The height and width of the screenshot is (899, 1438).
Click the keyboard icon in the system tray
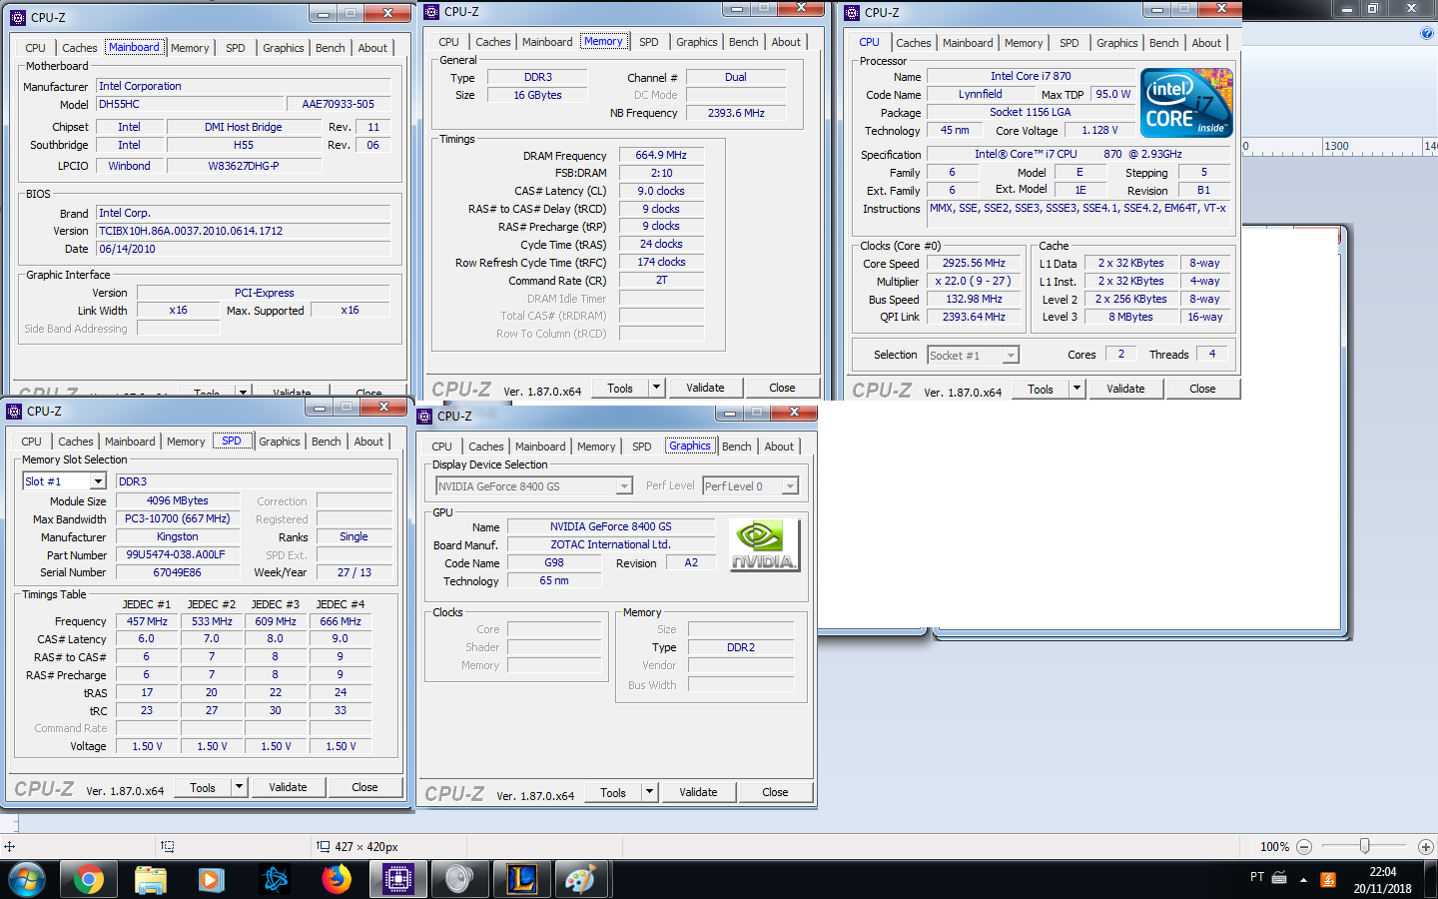coord(1279,878)
